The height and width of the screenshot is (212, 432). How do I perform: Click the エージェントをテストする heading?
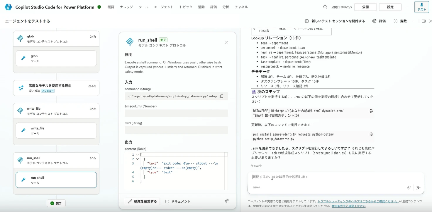pos(28,21)
